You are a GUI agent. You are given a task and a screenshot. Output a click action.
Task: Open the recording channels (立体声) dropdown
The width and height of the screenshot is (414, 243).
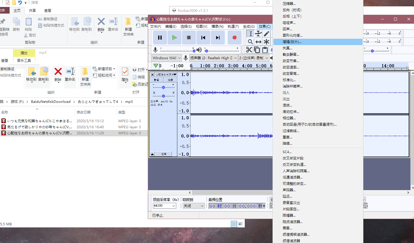tap(254, 58)
